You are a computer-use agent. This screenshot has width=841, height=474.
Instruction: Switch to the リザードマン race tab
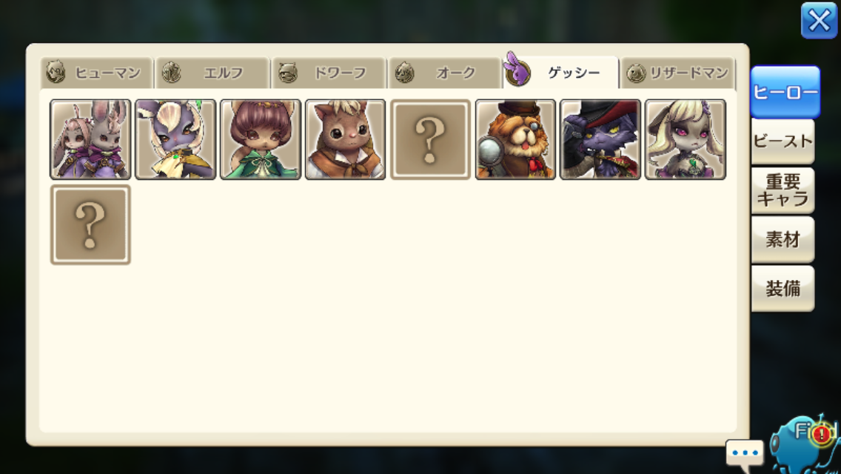(x=678, y=73)
